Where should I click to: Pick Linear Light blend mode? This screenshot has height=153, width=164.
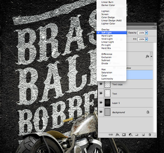(108, 42)
